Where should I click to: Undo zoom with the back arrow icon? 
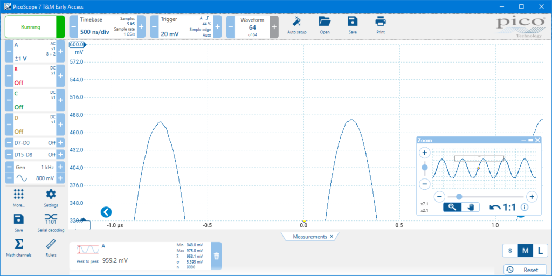pyautogui.click(x=495, y=208)
